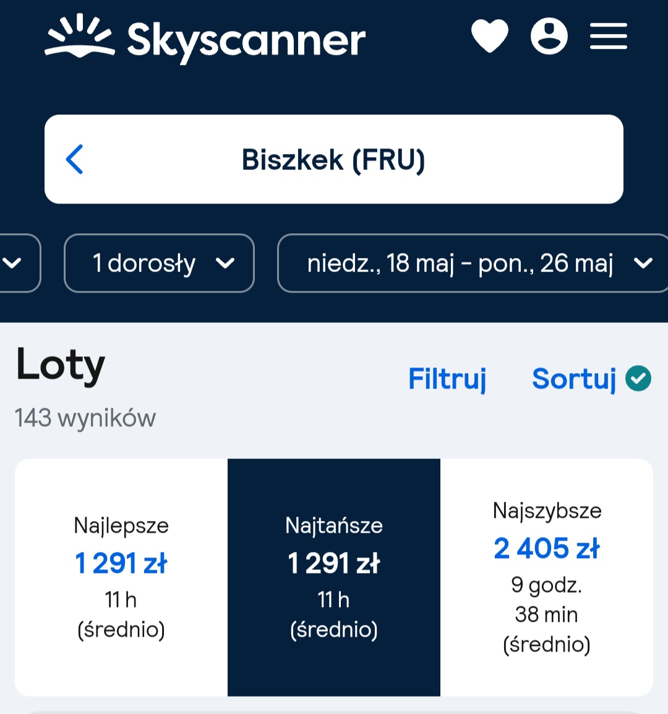Select the Najtańsze tab
This screenshot has height=714, width=668.
[334, 577]
